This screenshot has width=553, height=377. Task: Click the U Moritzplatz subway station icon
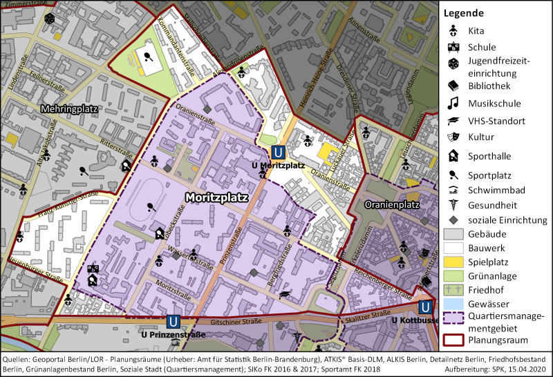(278, 153)
